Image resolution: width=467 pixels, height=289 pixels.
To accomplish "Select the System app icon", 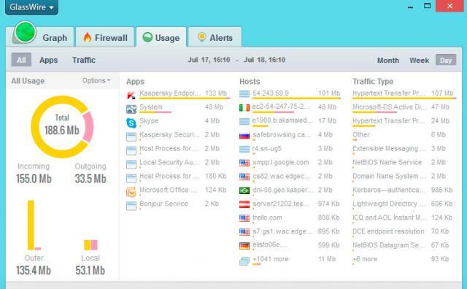I will pyautogui.click(x=131, y=109).
